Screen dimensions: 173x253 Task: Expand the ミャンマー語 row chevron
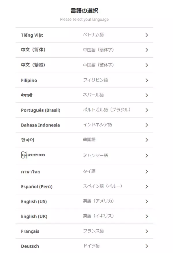[x=147, y=156]
